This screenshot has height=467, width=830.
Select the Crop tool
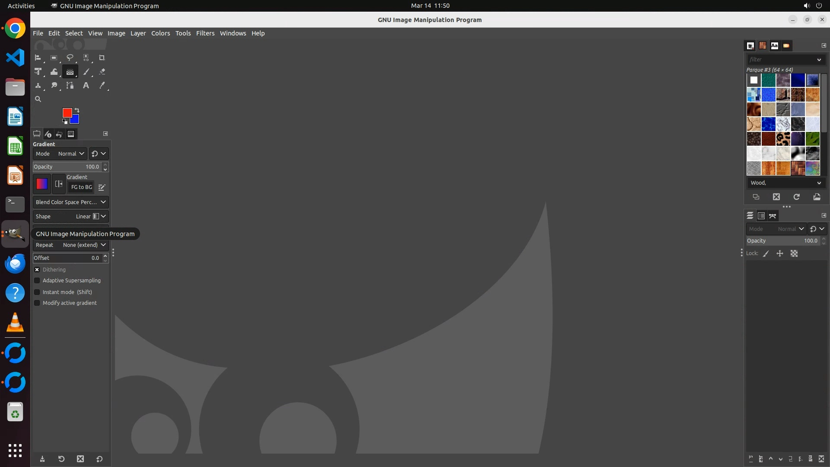pos(102,58)
